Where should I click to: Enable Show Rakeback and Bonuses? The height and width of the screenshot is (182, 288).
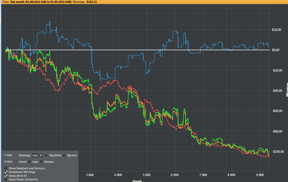click(x=6, y=168)
